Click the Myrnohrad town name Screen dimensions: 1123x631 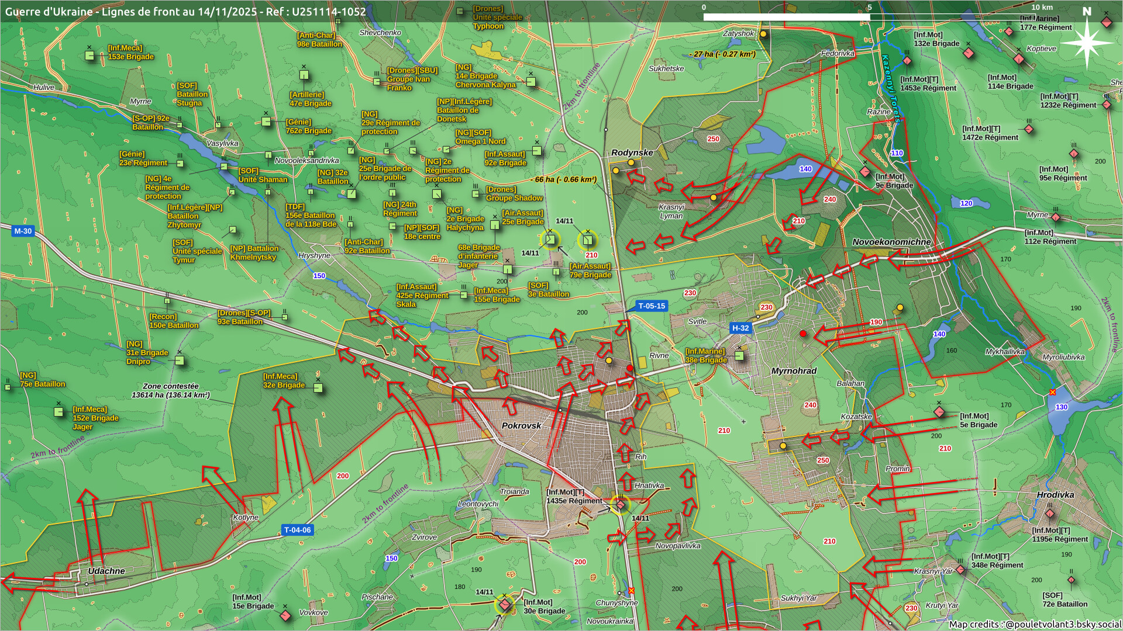(794, 371)
